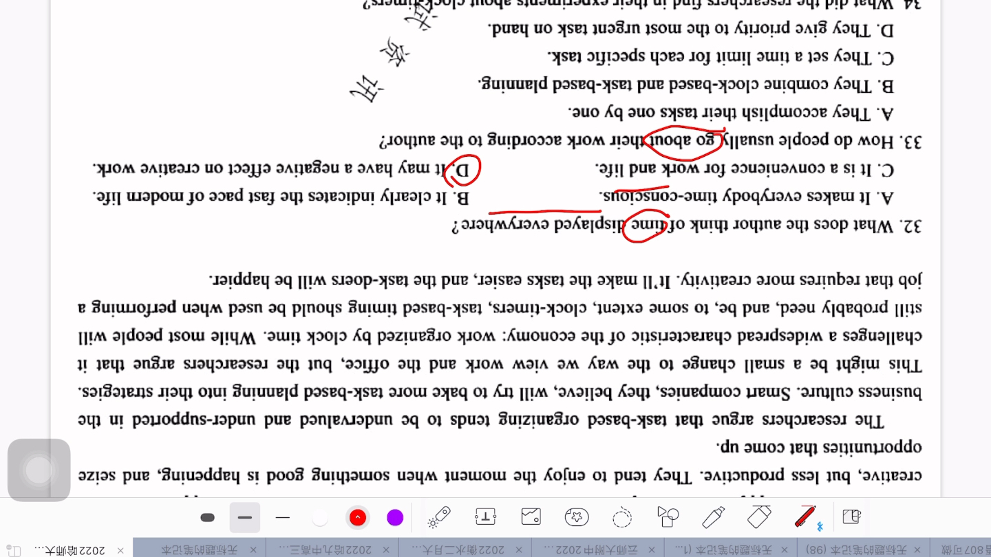
Task: Close the first 无标题的笔记本 tab
Action: [x=253, y=550]
